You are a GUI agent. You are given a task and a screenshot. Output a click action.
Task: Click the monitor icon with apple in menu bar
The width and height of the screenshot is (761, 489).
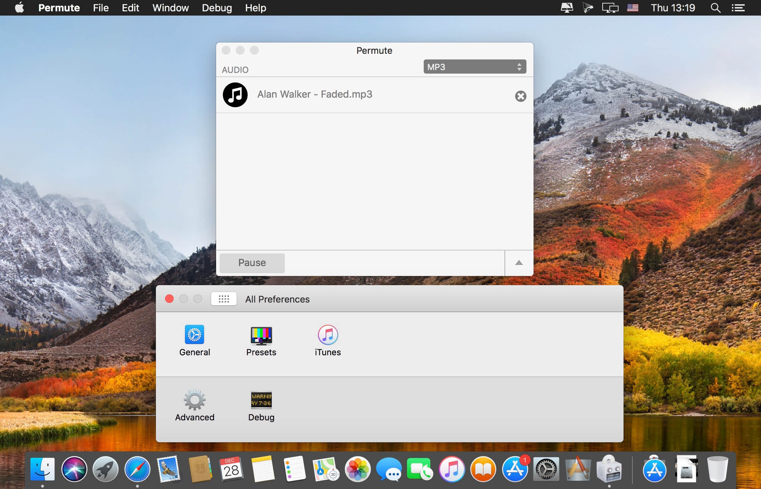(x=567, y=8)
